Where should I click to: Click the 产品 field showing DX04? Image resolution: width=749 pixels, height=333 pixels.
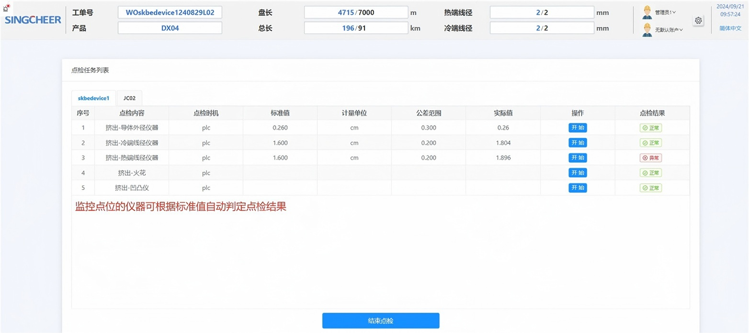click(170, 28)
